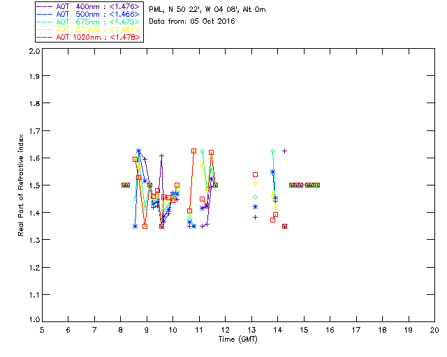Click the x-axis tick label 20
The height and width of the screenshot is (357, 447).
[434, 330]
